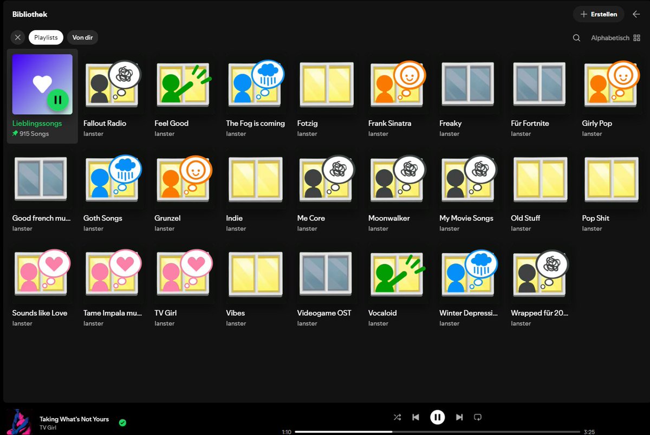Click the 915 Songs subtitle
The height and width of the screenshot is (435, 650).
click(x=34, y=134)
